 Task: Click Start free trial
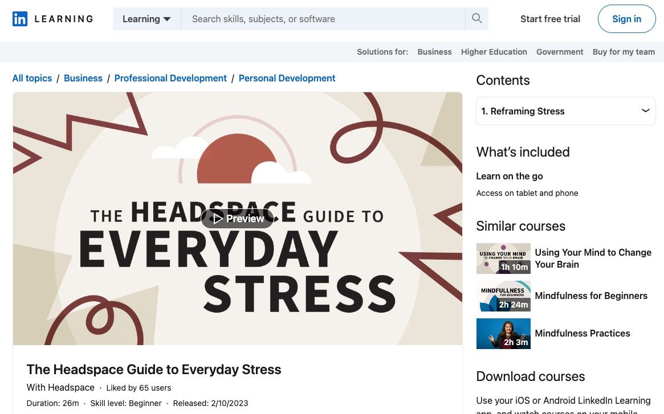pyautogui.click(x=550, y=19)
